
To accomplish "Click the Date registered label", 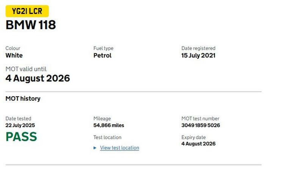I will [198, 48].
